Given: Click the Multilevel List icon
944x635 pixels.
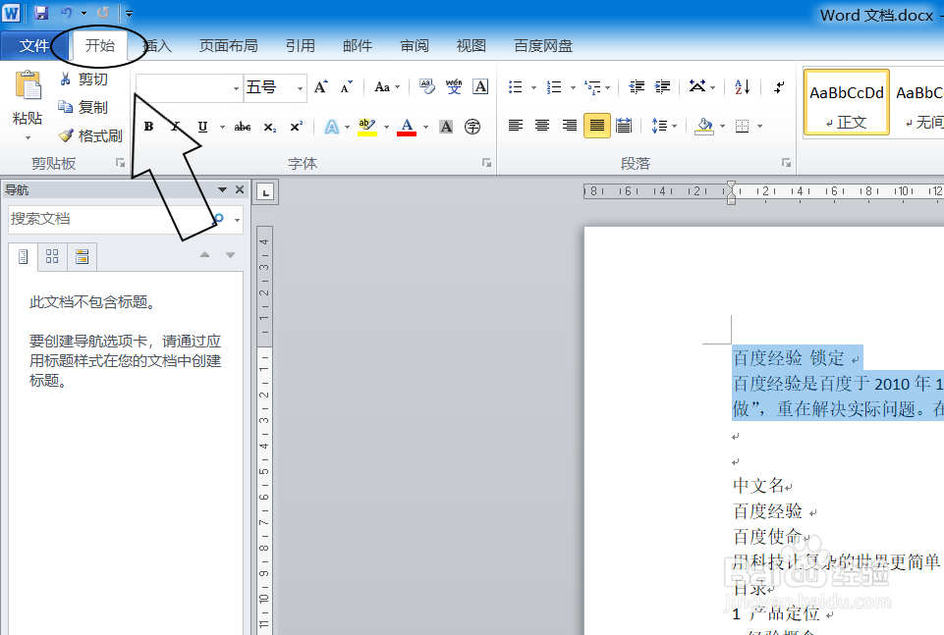Looking at the screenshot, I should [x=592, y=87].
